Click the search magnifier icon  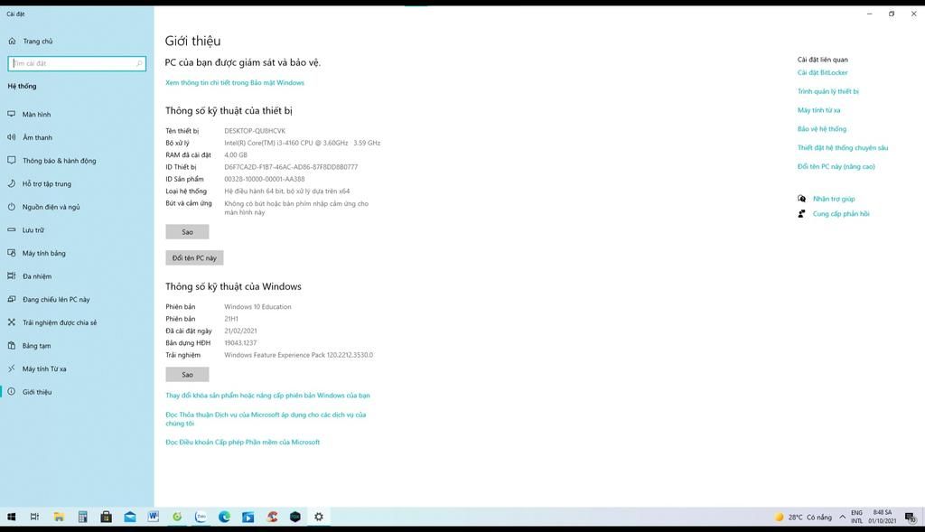139,63
